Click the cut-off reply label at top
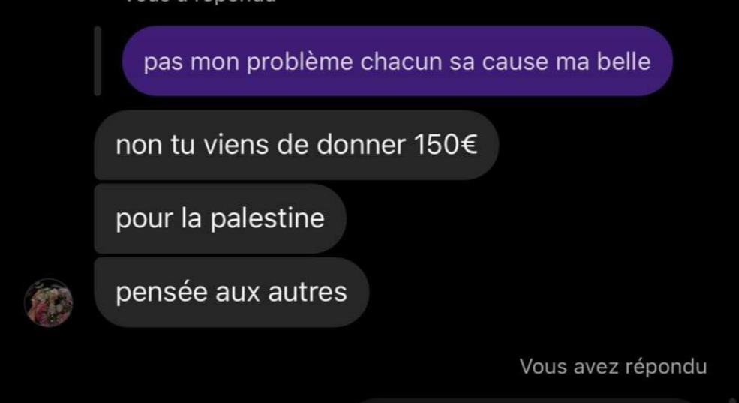Screen dimensions: 739x403 point(200,2)
